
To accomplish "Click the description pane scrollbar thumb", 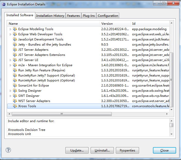I will pos(171,125).
